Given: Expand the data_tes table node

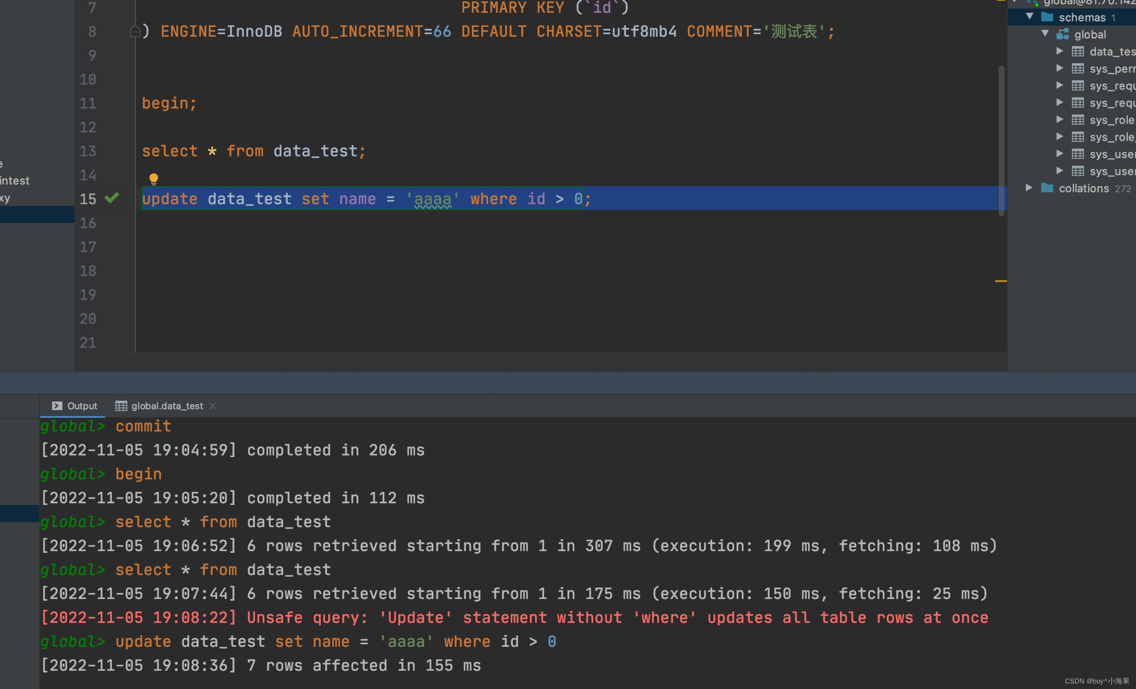Looking at the screenshot, I should 1059,51.
